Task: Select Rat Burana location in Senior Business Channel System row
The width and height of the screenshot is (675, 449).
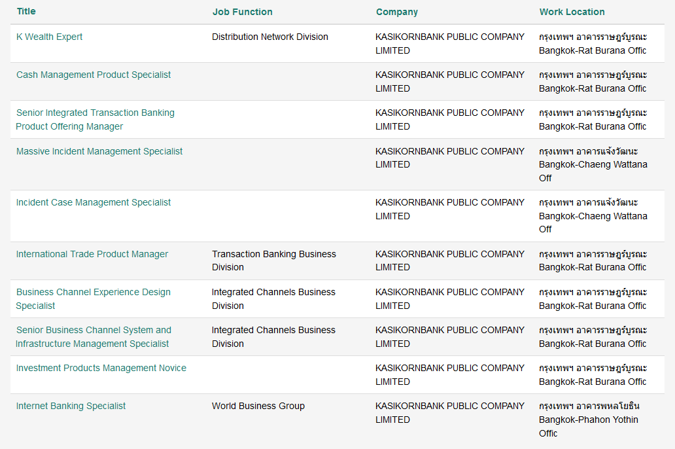Action: [593, 337]
